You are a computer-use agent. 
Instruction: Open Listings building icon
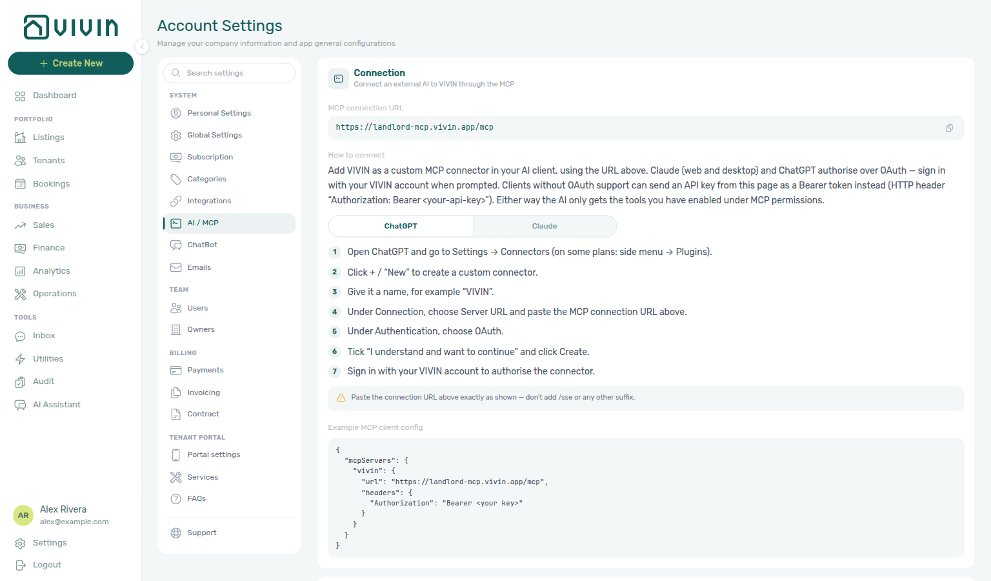[x=20, y=138]
